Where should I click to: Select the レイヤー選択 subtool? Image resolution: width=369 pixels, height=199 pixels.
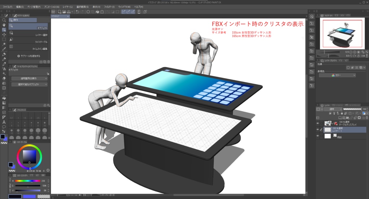tap(28, 33)
